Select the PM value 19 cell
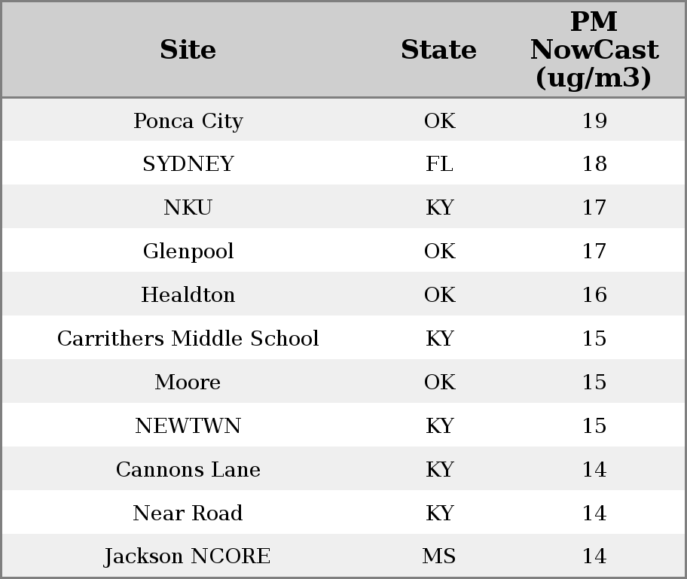Screen dimensions: 687x579 [x=594, y=120]
